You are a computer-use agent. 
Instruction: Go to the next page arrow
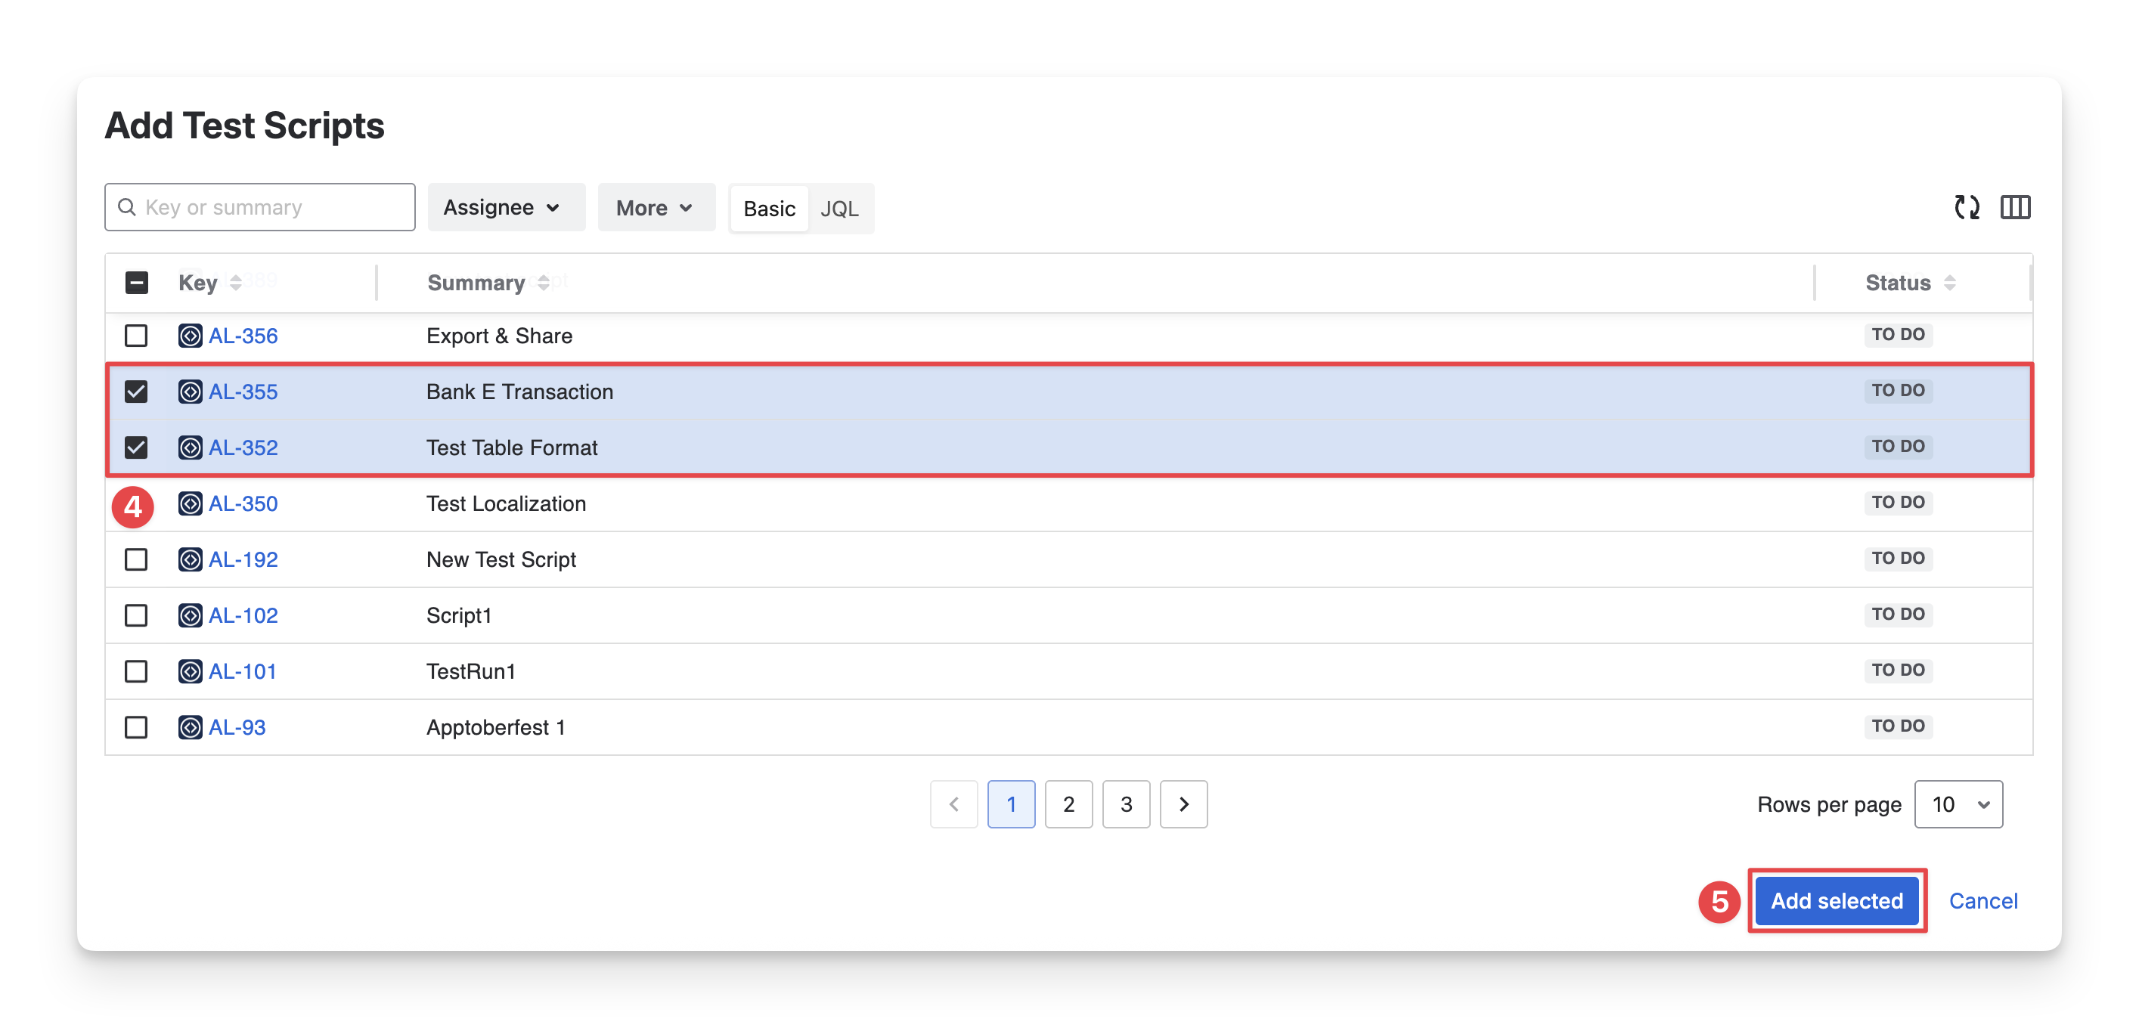pyautogui.click(x=1183, y=804)
